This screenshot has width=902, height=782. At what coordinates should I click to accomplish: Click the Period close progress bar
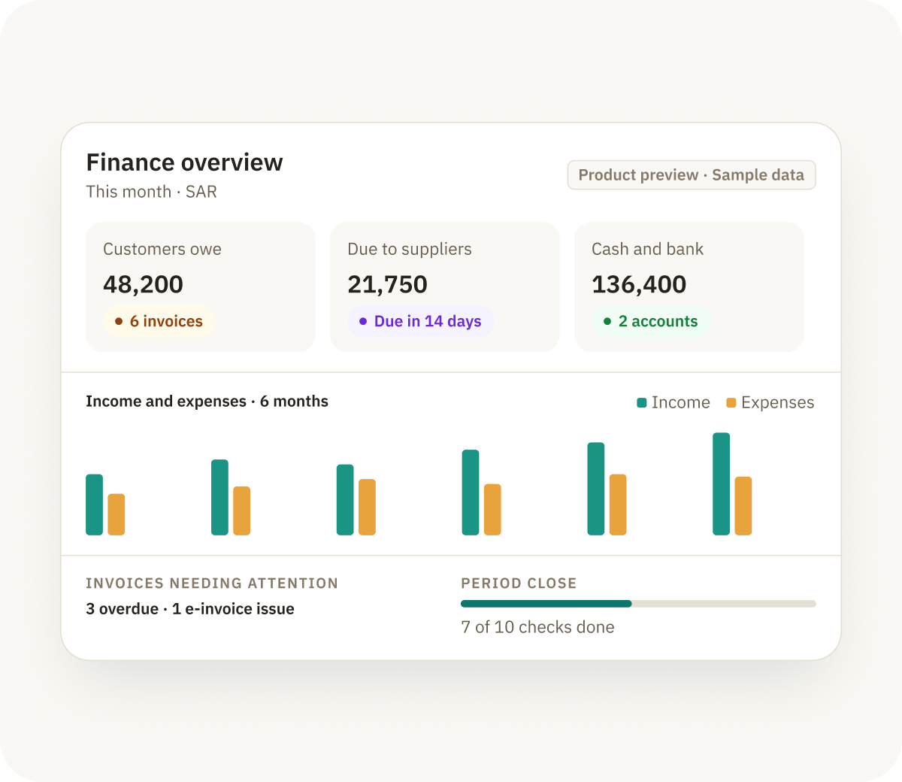point(638,604)
